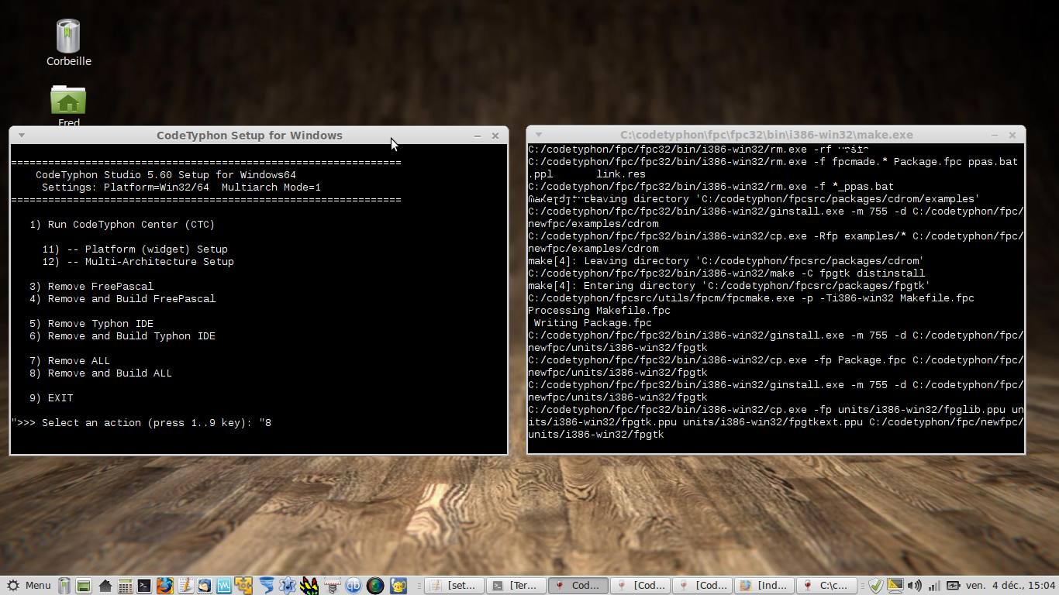
Task: Open the text editor notepad launcher
Action: click(x=185, y=586)
